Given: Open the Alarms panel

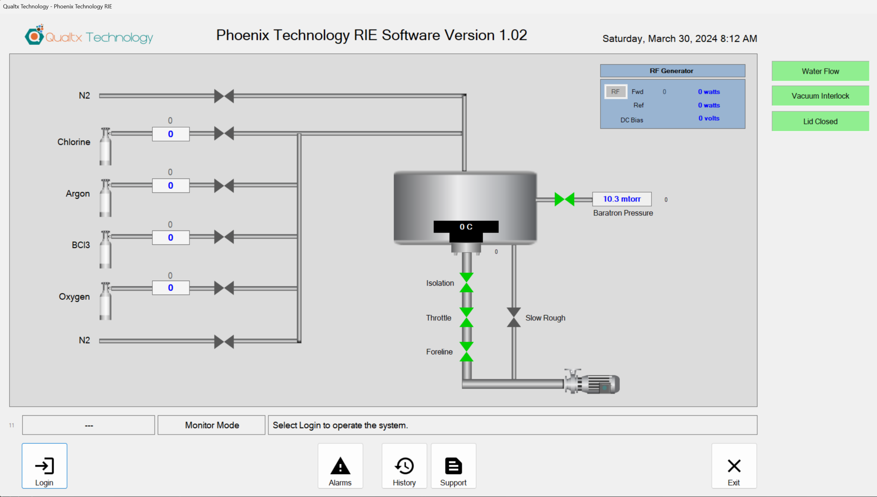Looking at the screenshot, I should [340, 466].
